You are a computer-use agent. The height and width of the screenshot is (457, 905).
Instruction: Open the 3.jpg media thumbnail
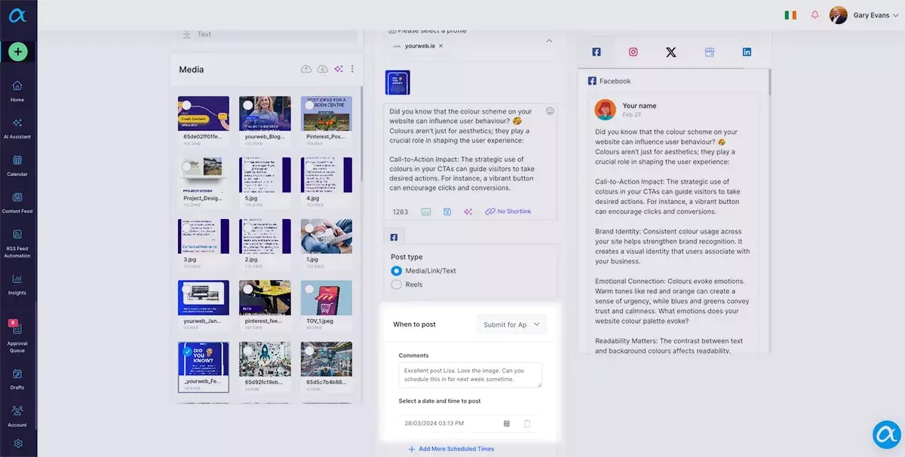204,237
